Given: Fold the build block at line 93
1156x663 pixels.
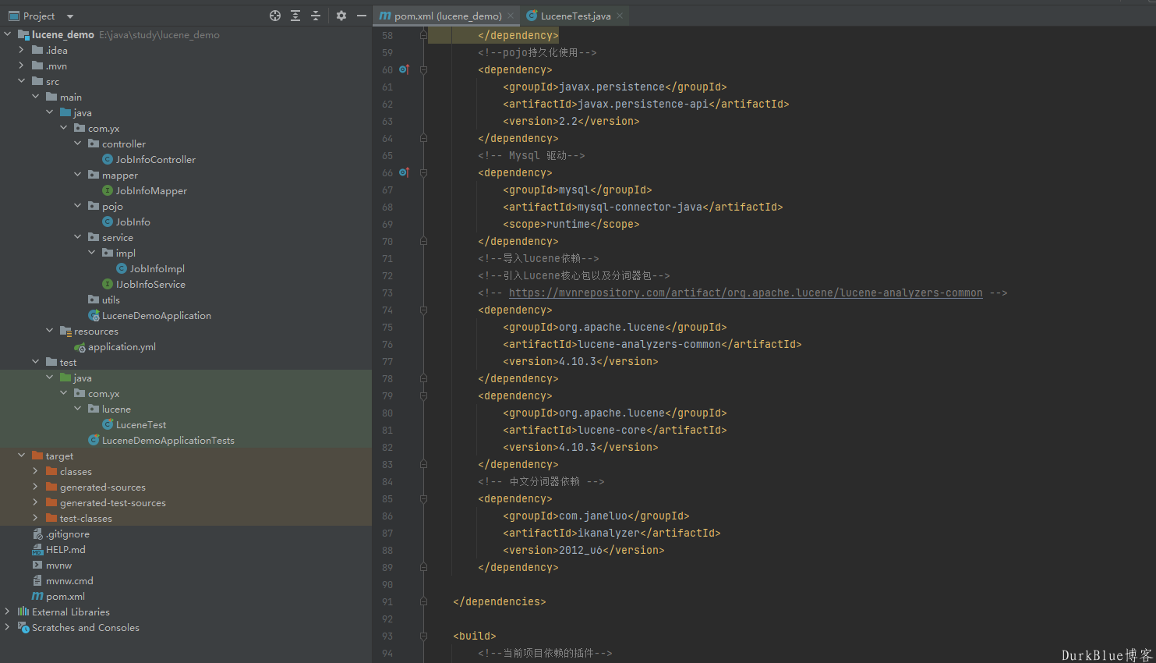Looking at the screenshot, I should [423, 636].
